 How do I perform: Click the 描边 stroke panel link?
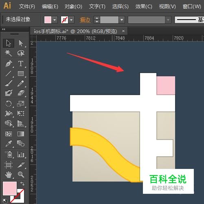(85, 20)
